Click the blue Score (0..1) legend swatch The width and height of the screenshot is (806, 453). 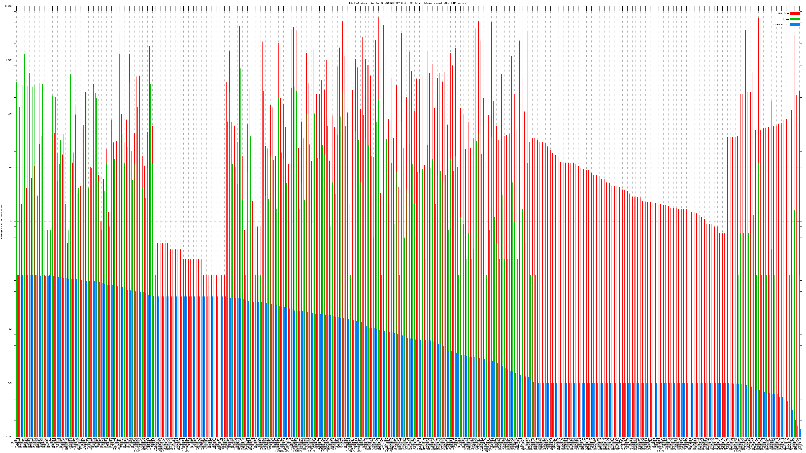tap(794, 24)
